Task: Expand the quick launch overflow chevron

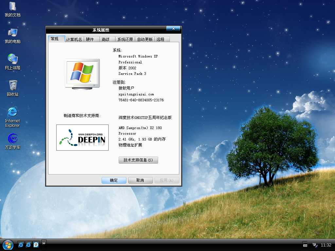Action: coord(44,243)
